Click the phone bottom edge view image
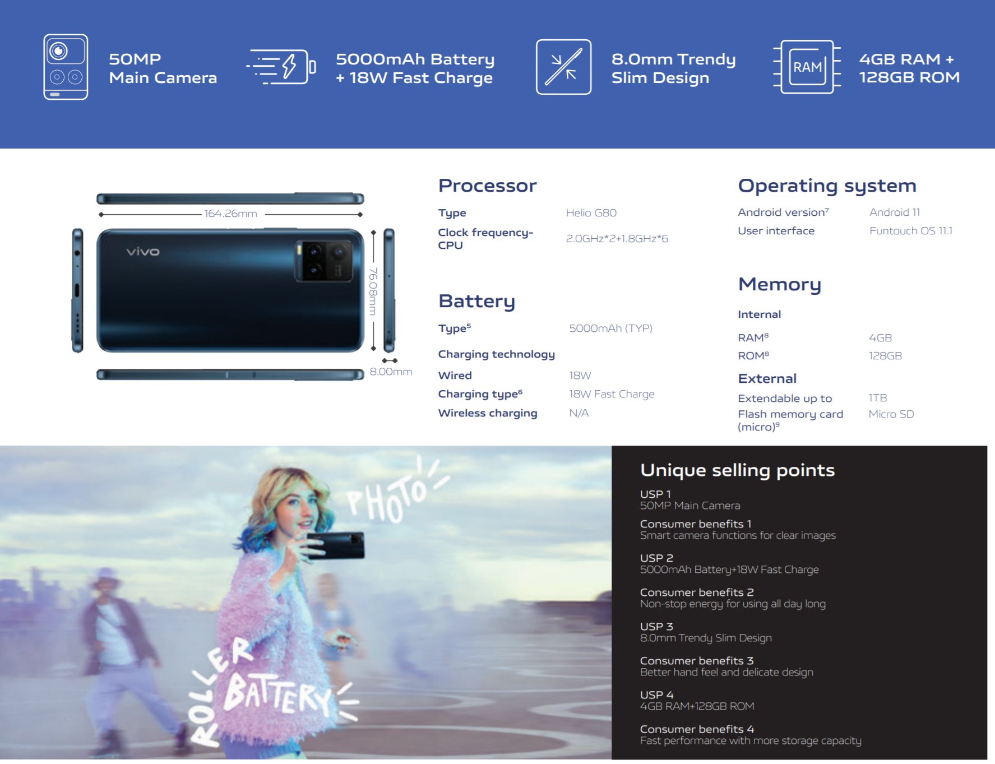995x764 pixels. tap(230, 374)
